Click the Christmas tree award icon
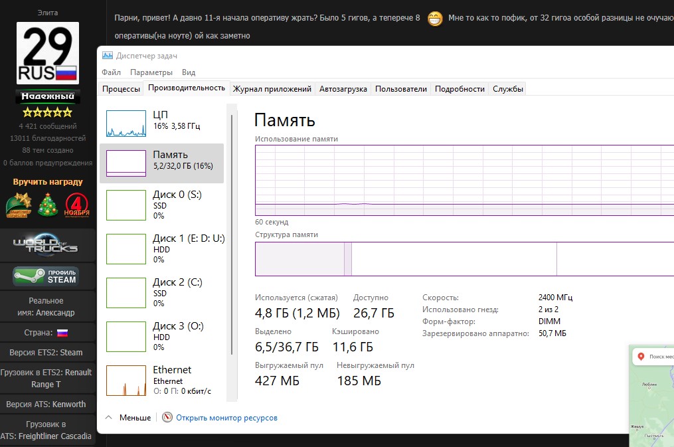This screenshot has width=674, height=447. pos(48,205)
